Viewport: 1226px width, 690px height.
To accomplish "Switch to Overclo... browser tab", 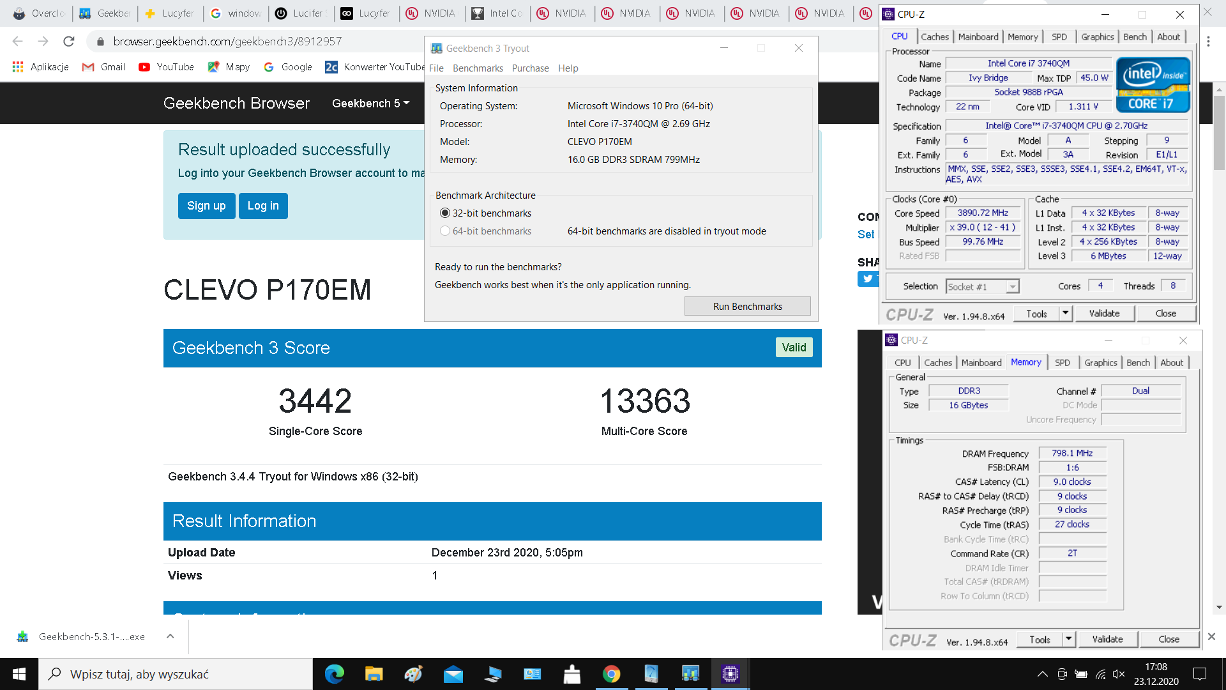I will [x=38, y=13].
